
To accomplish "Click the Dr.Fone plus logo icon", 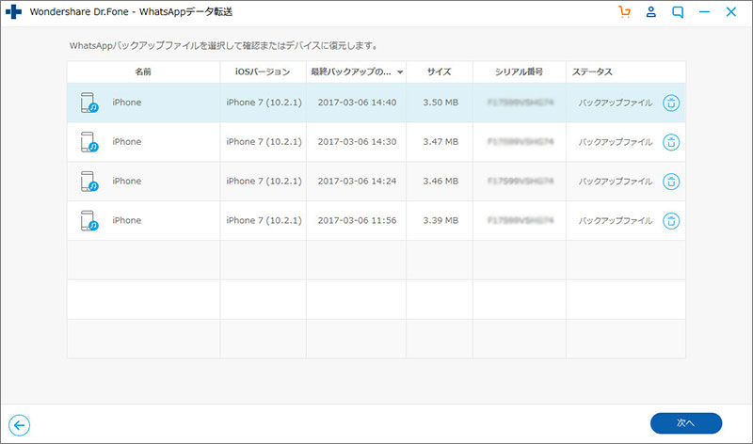I will 14,13.
